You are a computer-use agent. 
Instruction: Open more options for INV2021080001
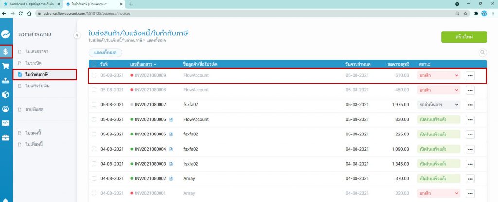click(x=470, y=193)
